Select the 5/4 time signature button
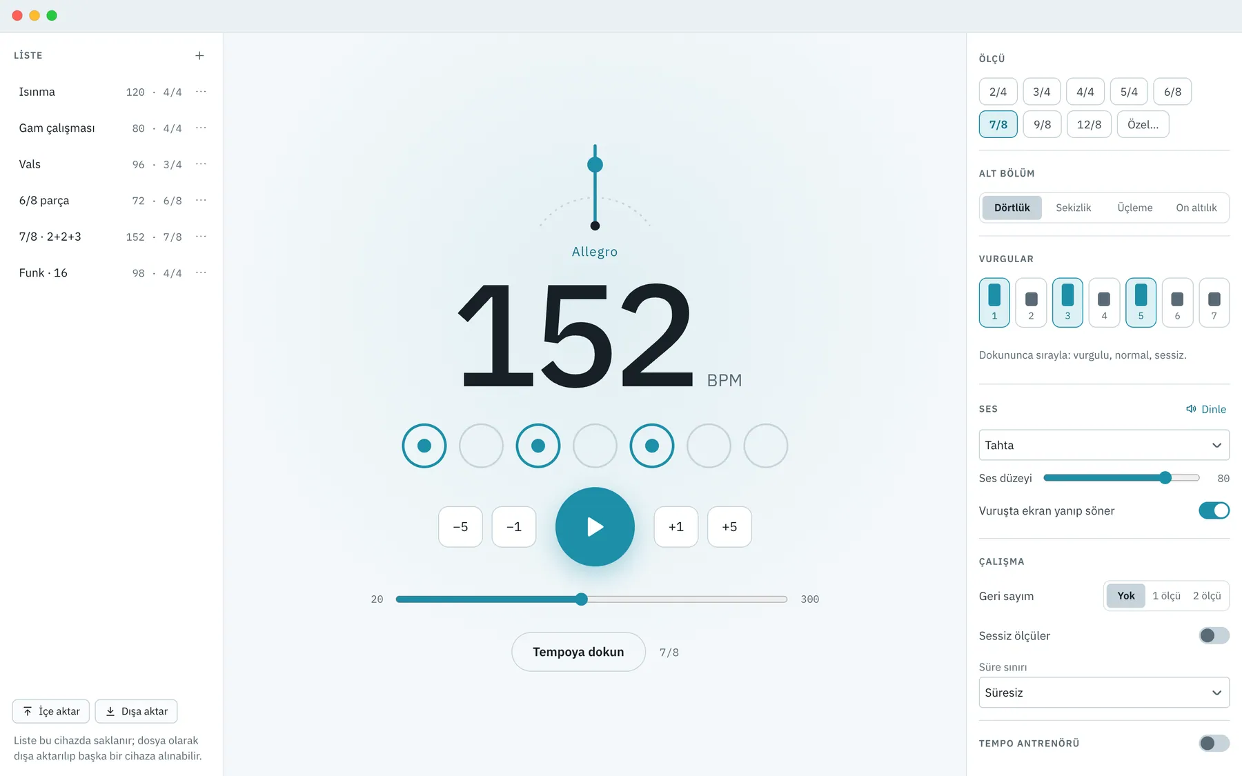Viewport: 1242px width, 776px height. [1129, 92]
